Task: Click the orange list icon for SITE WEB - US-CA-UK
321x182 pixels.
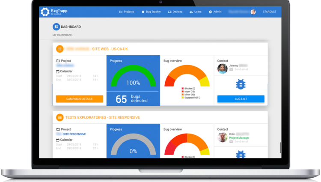Action: [x=60, y=49]
